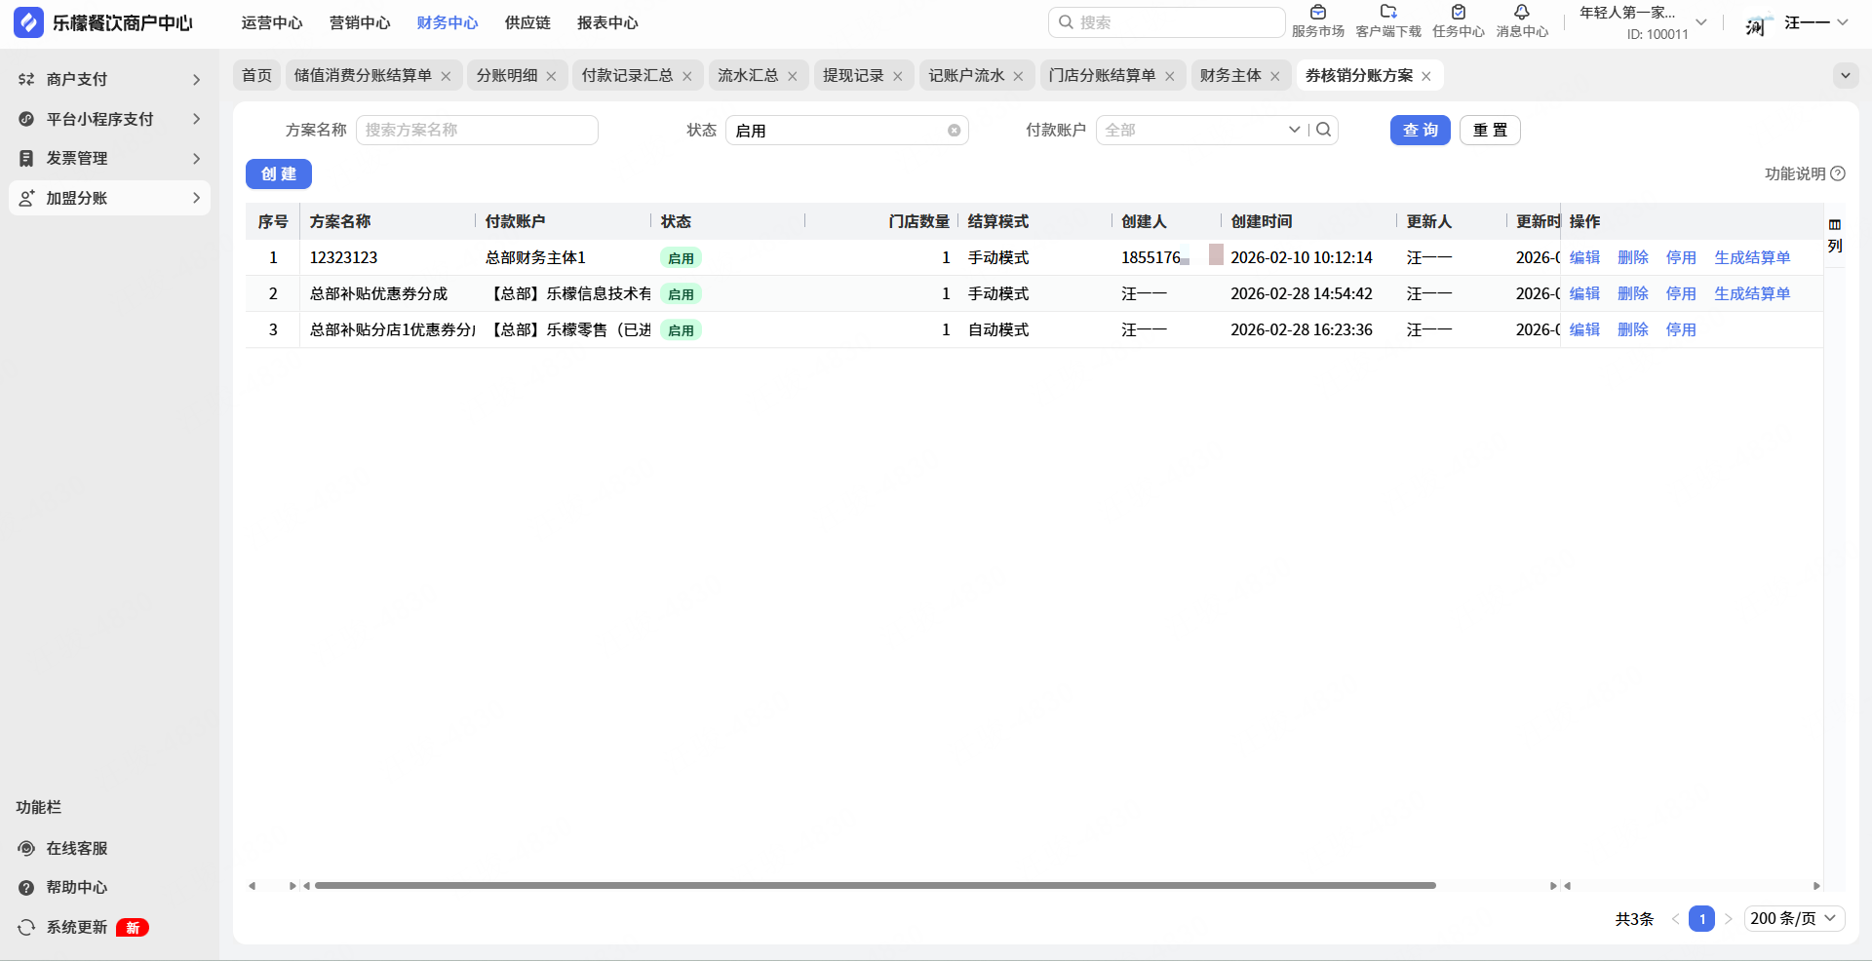Click the 在线客服 headset icon
1872x961 pixels.
tap(26, 848)
